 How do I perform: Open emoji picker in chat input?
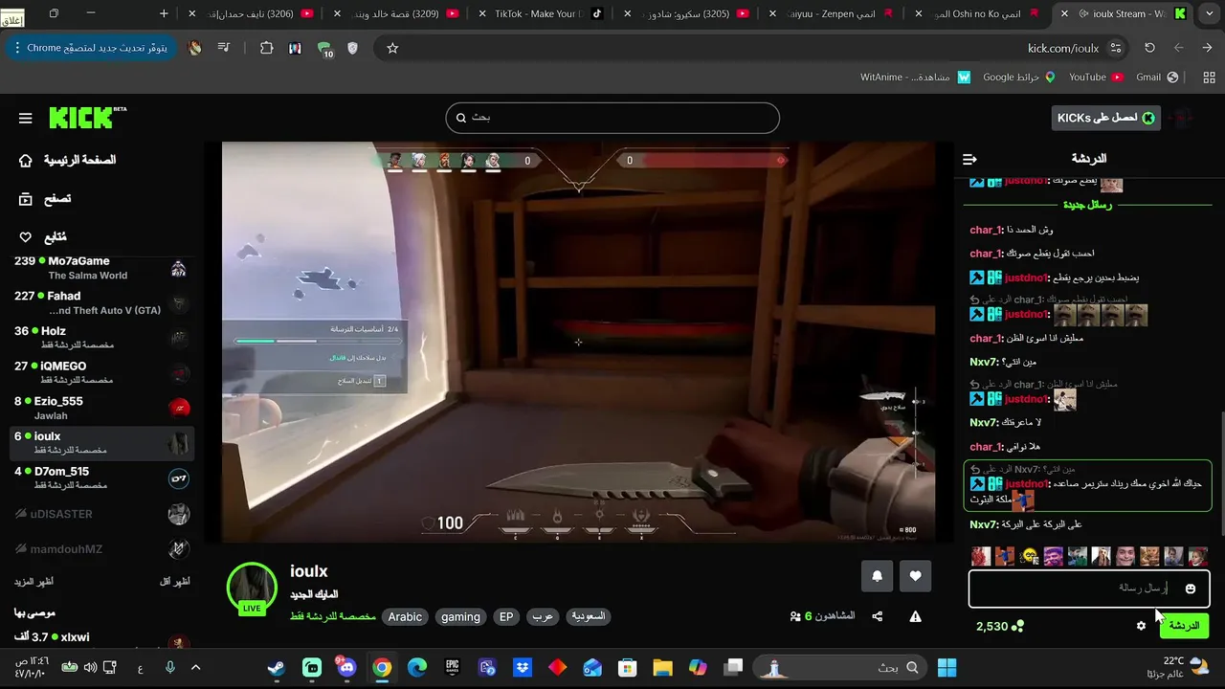1191,589
